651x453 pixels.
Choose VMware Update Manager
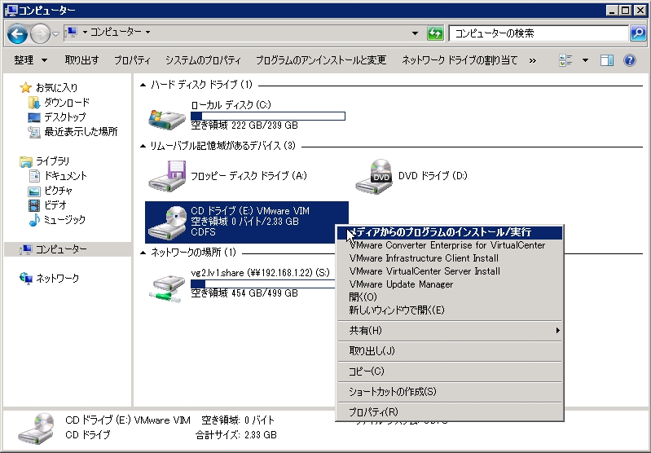point(450,284)
